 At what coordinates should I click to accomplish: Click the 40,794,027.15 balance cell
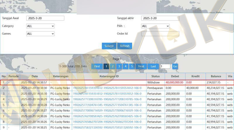click(x=215, y=111)
